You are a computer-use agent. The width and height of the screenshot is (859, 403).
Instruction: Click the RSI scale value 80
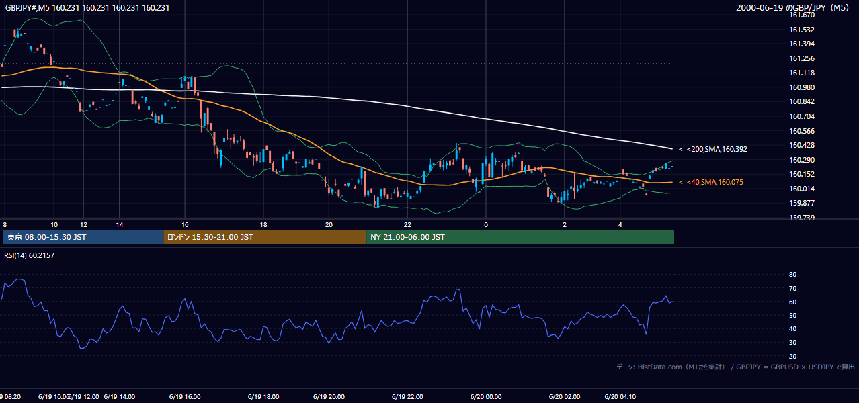tap(792, 275)
